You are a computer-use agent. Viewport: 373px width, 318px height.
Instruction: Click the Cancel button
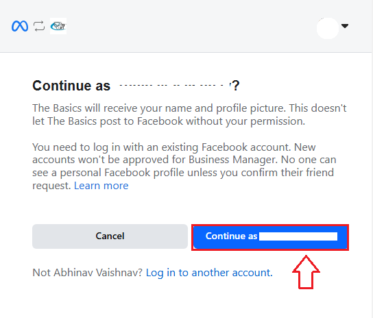(x=110, y=236)
